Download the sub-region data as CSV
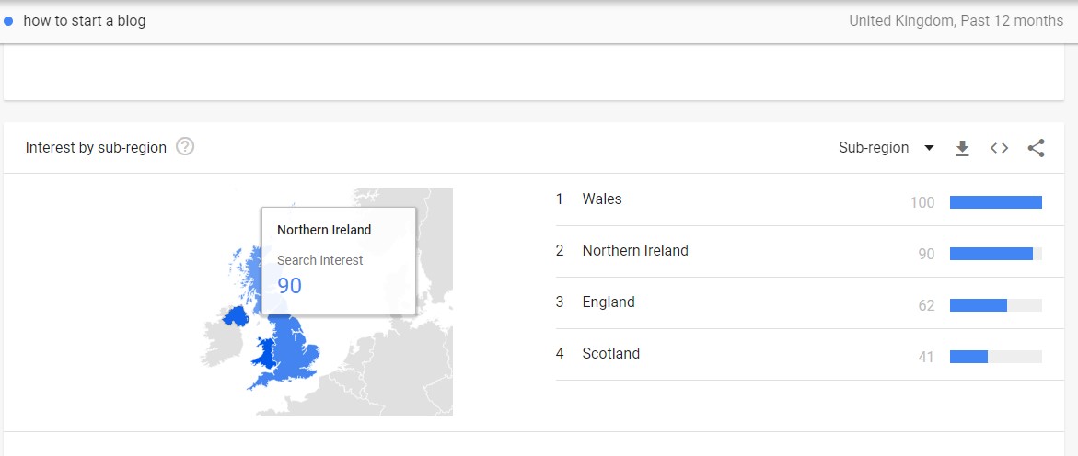The height and width of the screenshot is (456, 1078). (x=962, y=148)
